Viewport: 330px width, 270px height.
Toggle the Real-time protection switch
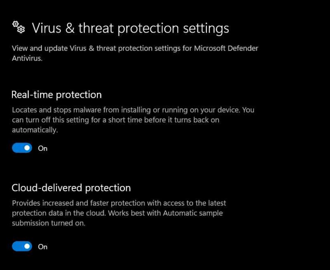(x=22, y=148)
